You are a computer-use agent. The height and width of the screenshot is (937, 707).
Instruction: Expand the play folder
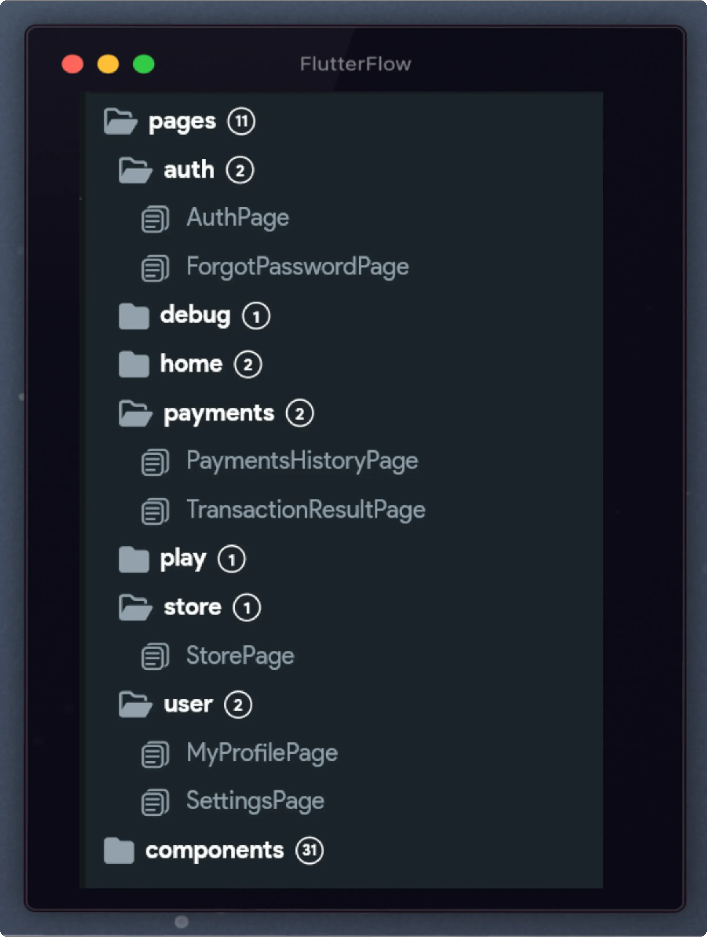pos(134,559)
